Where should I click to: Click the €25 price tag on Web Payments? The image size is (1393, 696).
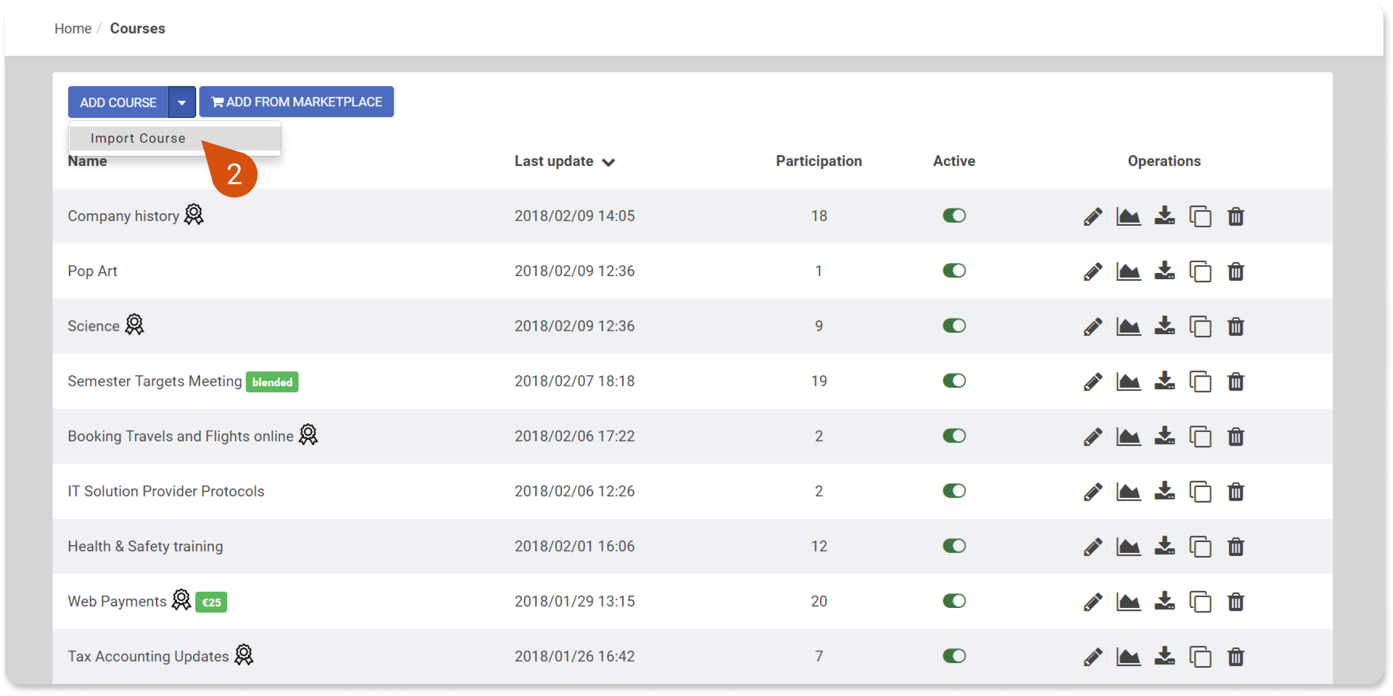[211, 603]
